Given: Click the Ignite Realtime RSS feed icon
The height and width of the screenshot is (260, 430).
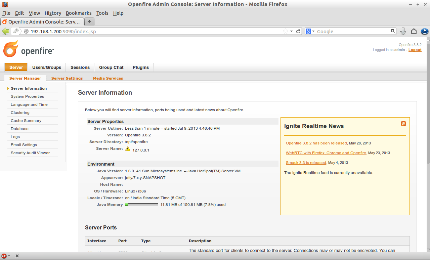Looking at the screenshot, I should pos(403,124).
